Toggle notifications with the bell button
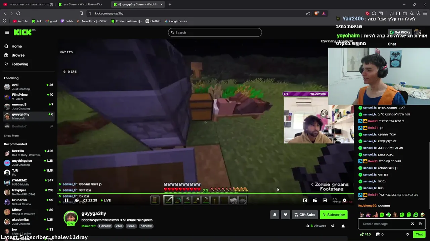 coord(275,215)
